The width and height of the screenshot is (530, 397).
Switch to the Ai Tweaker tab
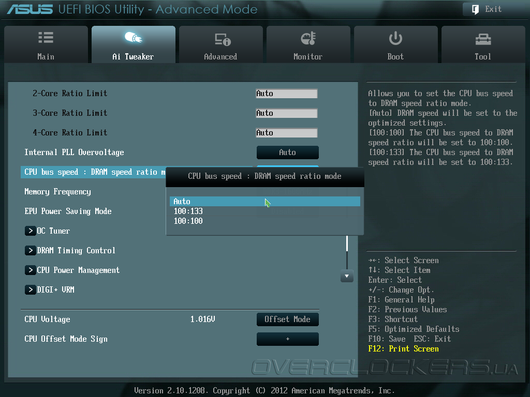point(134,44)
